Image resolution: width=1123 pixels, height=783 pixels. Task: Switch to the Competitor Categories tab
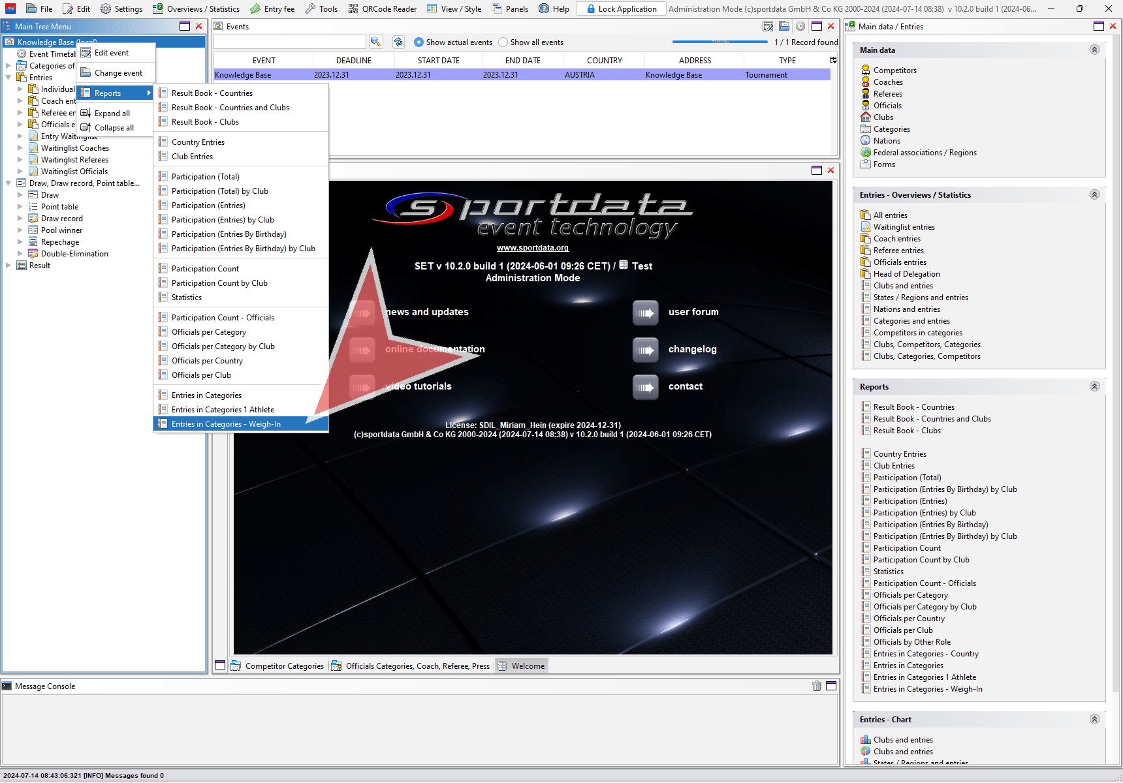coord(277,666)
